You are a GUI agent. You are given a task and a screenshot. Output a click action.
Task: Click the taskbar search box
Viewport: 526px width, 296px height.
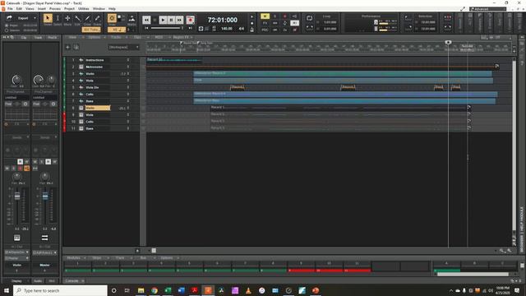60,290
